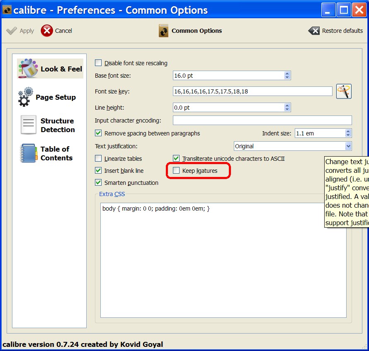Click the red Cancel X icon
Viewport: 369px width, 351px height.
pyautogui.click(x=47, y=31)
